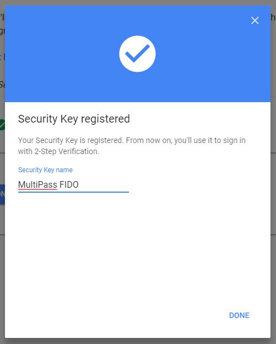Click the white circular checkmark icon
Screen dimensions: 276x344
137,54
